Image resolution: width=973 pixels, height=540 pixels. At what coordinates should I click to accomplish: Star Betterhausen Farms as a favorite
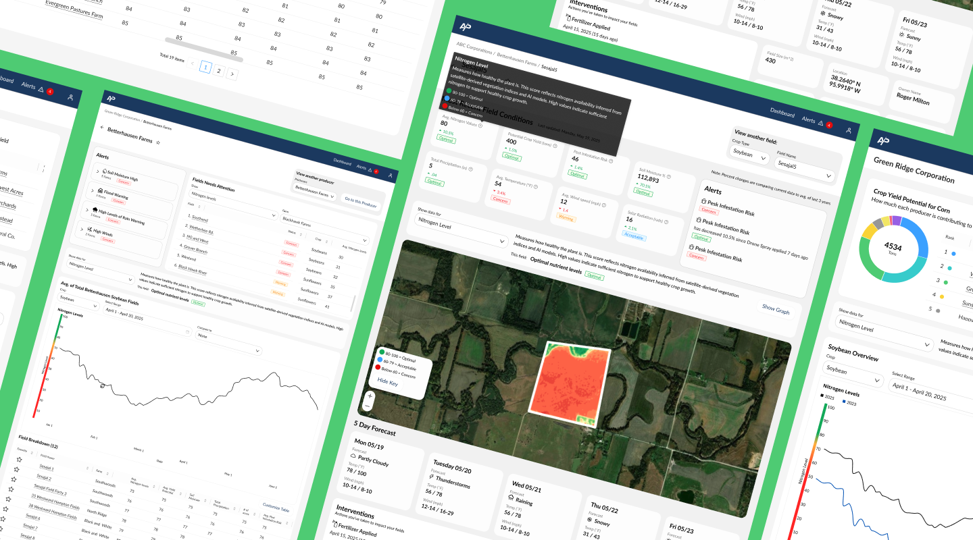click(158, 142)
